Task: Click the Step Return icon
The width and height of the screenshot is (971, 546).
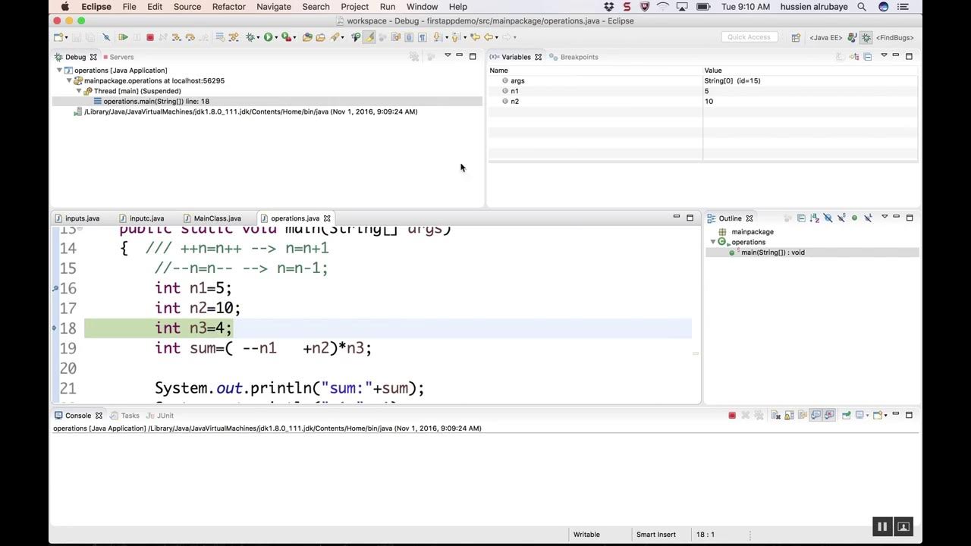Action: point(203,37)
